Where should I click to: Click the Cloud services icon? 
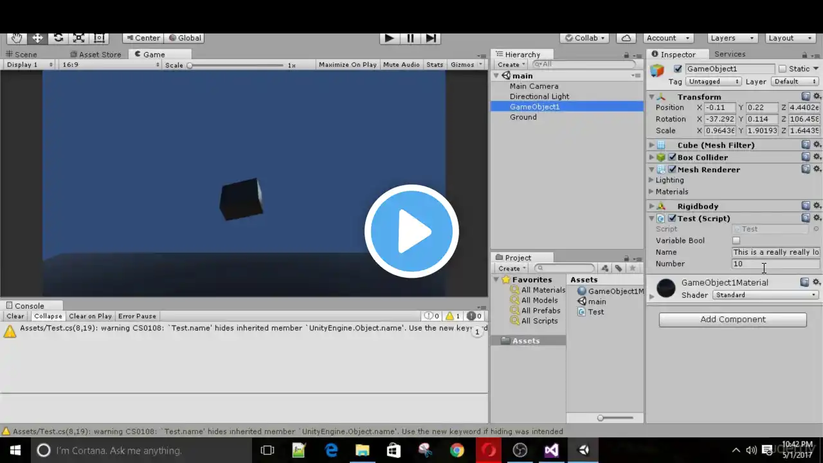626,38
